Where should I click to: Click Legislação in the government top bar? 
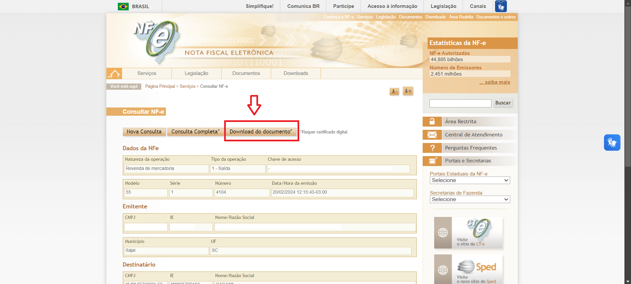coord(443,6)
